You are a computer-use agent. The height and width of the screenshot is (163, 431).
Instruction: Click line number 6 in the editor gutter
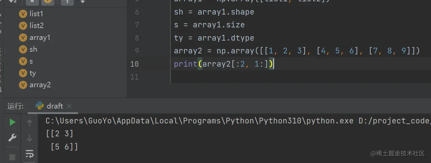[137, 12]
